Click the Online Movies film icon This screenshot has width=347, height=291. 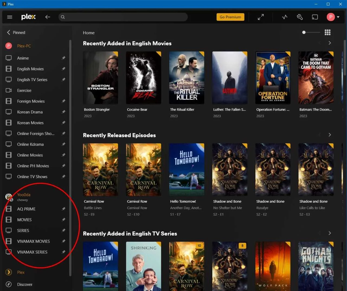coord(9,155)
